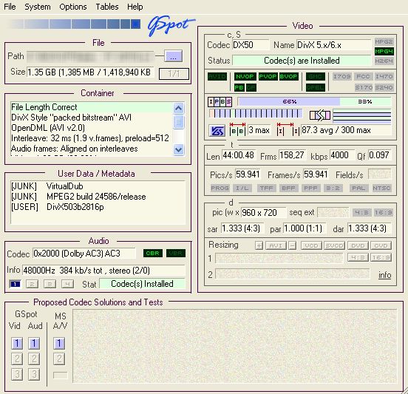This screenshot has height=394, width=408.
Task: Select audio stream 1 button
Action: click(15, 284)
